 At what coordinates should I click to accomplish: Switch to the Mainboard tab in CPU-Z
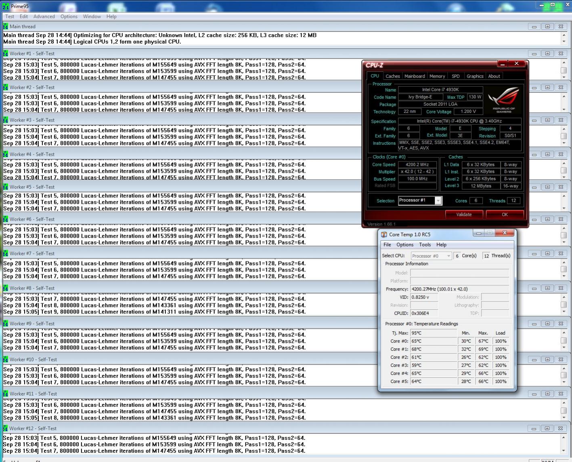tap(415, 76)
